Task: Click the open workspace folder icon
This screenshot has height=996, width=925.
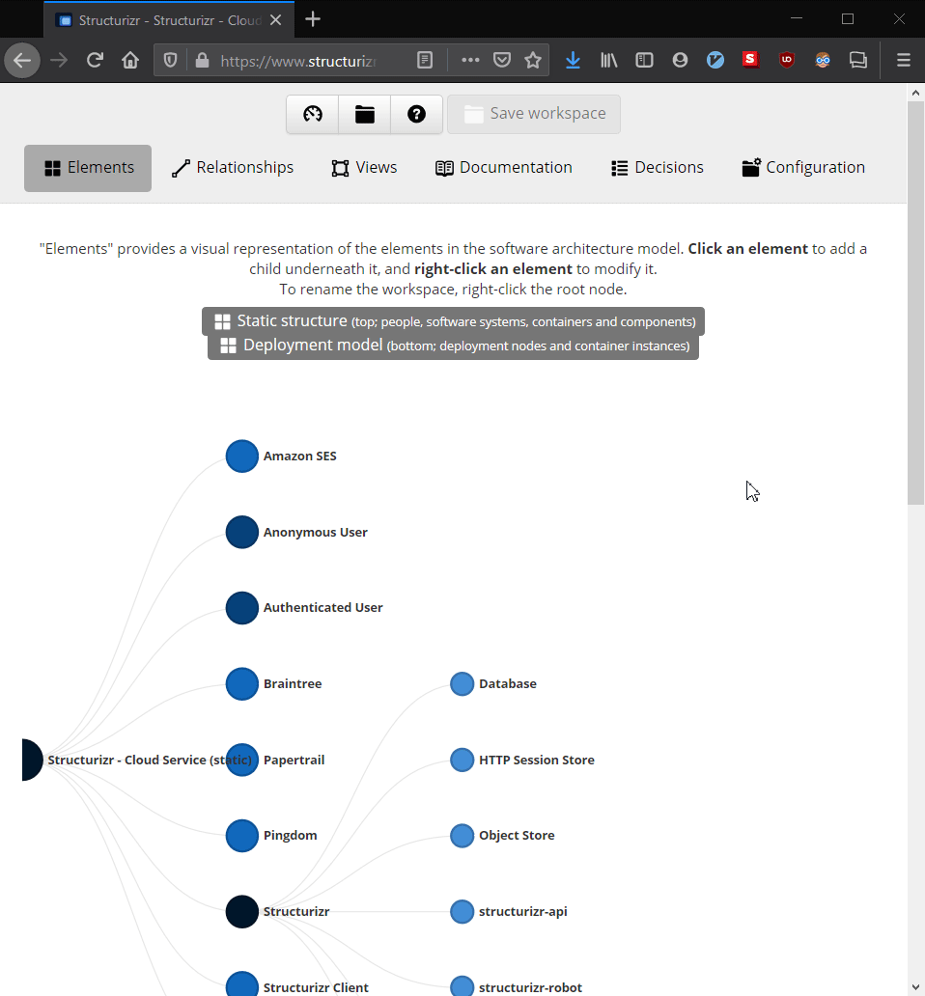Action: [x=364, y=114]
